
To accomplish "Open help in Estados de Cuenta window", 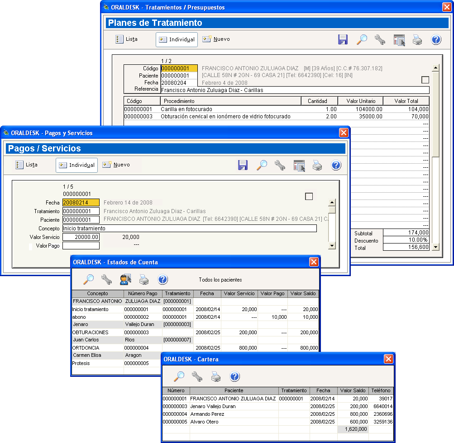I will point(162,279).
